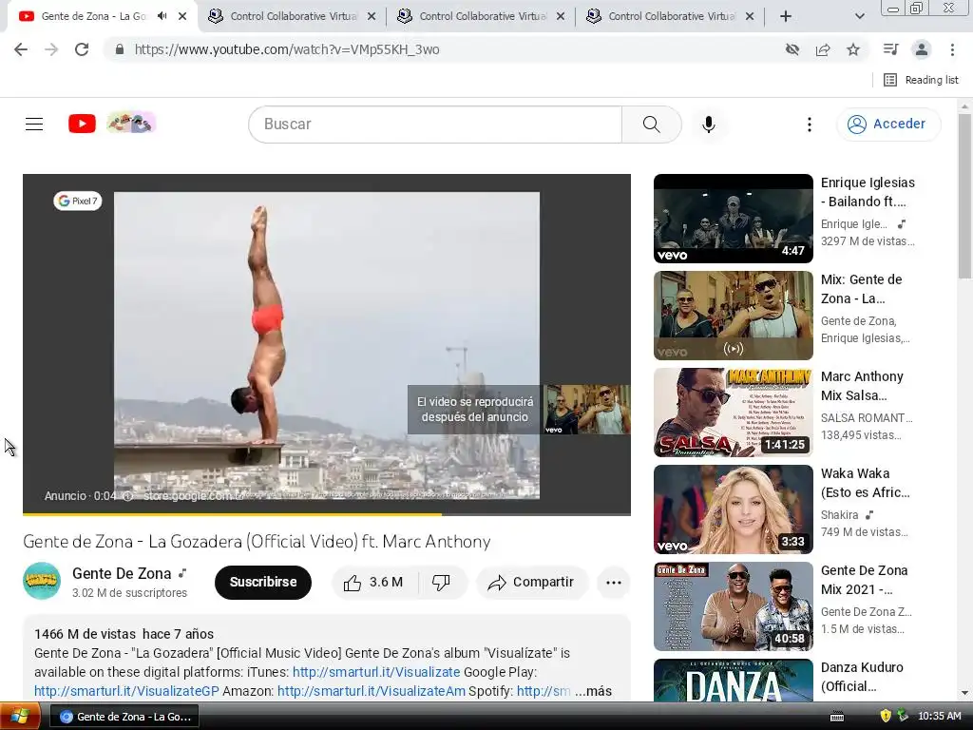This screenshot has width=973, height=730.
Task: Click the yellow ad progress bar
Action: tap(232, 514)
